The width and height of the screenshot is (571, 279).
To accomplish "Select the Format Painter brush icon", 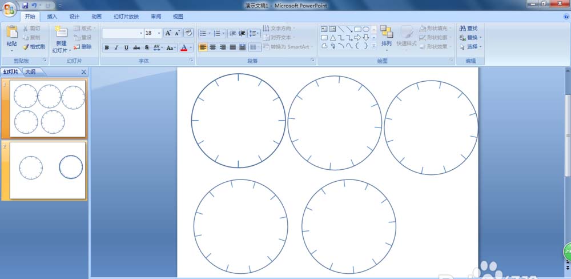I will (x=25, y=47).
